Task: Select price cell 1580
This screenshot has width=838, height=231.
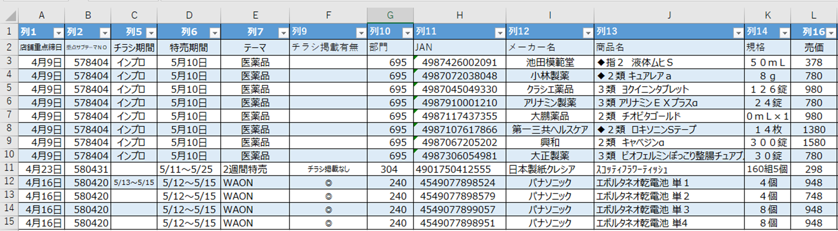Action: [814, 143]
